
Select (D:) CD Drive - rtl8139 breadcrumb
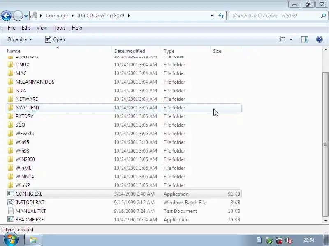pos(100,16)
